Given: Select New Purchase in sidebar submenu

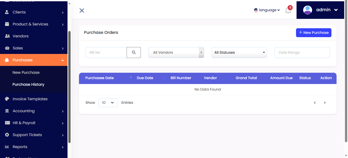Looking at the screenshot, I should [x=26, y=73].
